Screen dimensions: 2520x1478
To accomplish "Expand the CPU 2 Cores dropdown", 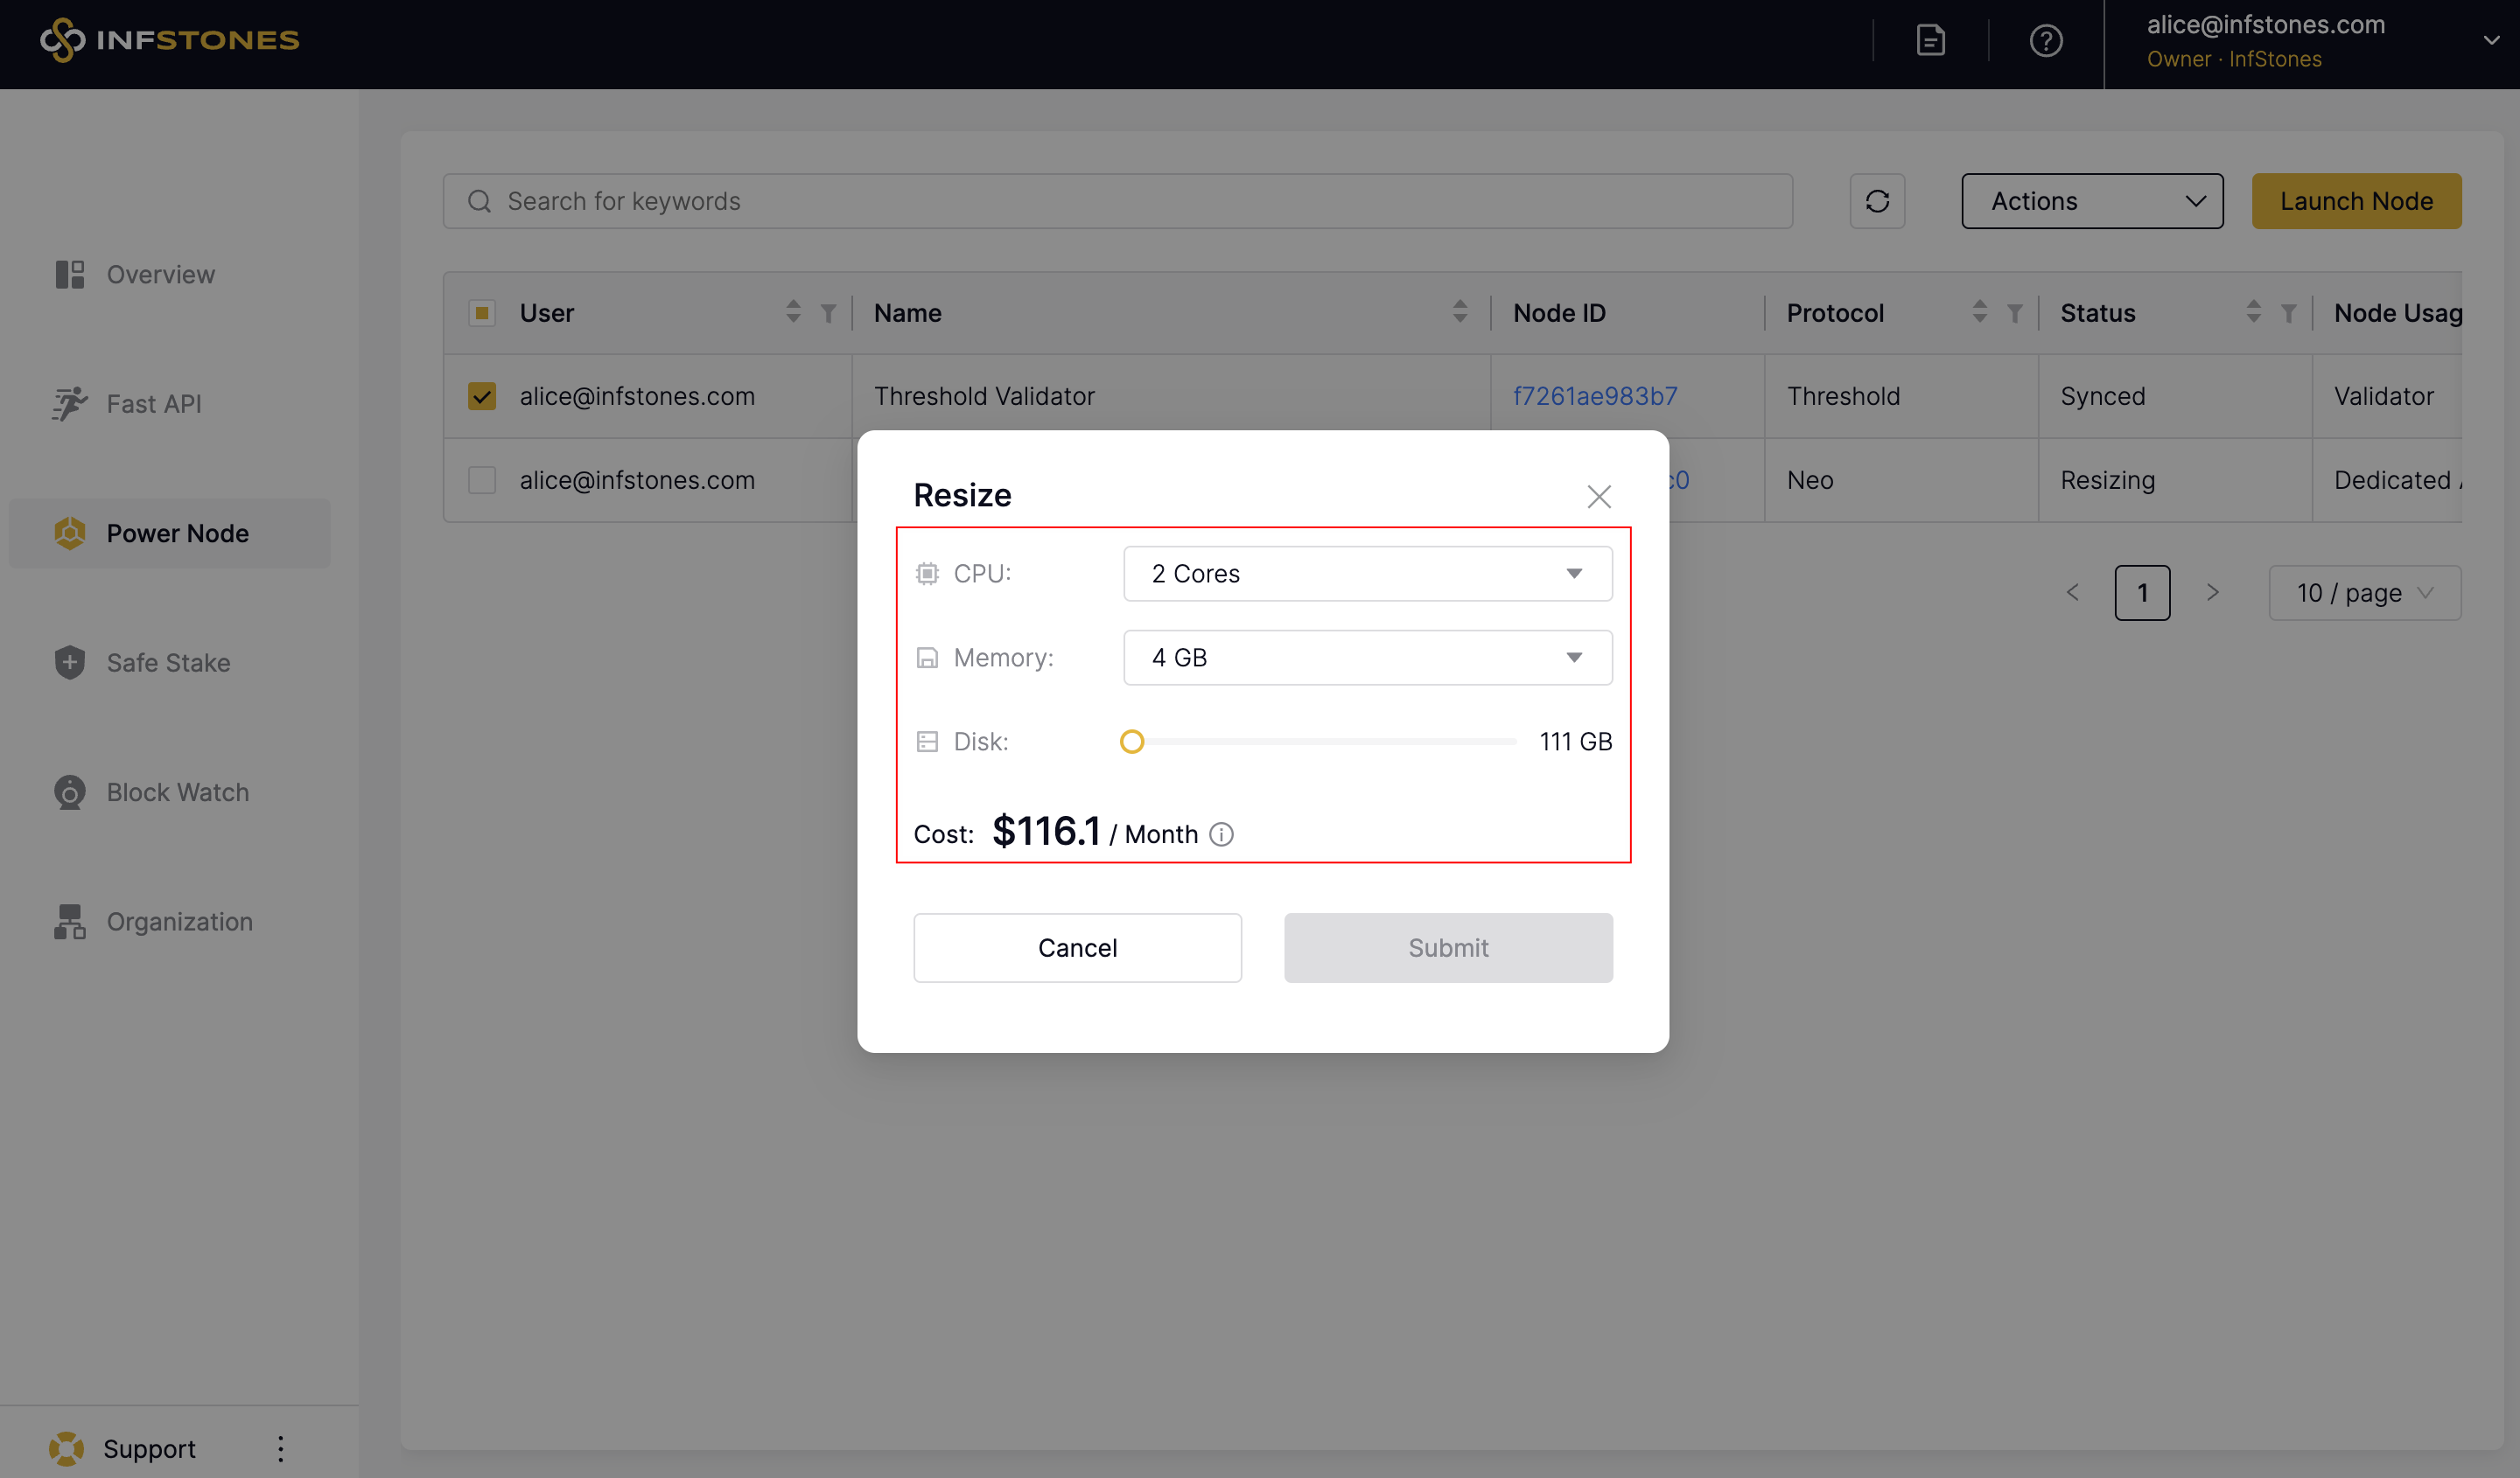I will [1367, 574].
